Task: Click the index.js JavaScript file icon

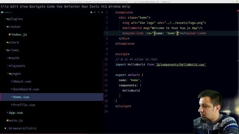Action: point(10,35)
